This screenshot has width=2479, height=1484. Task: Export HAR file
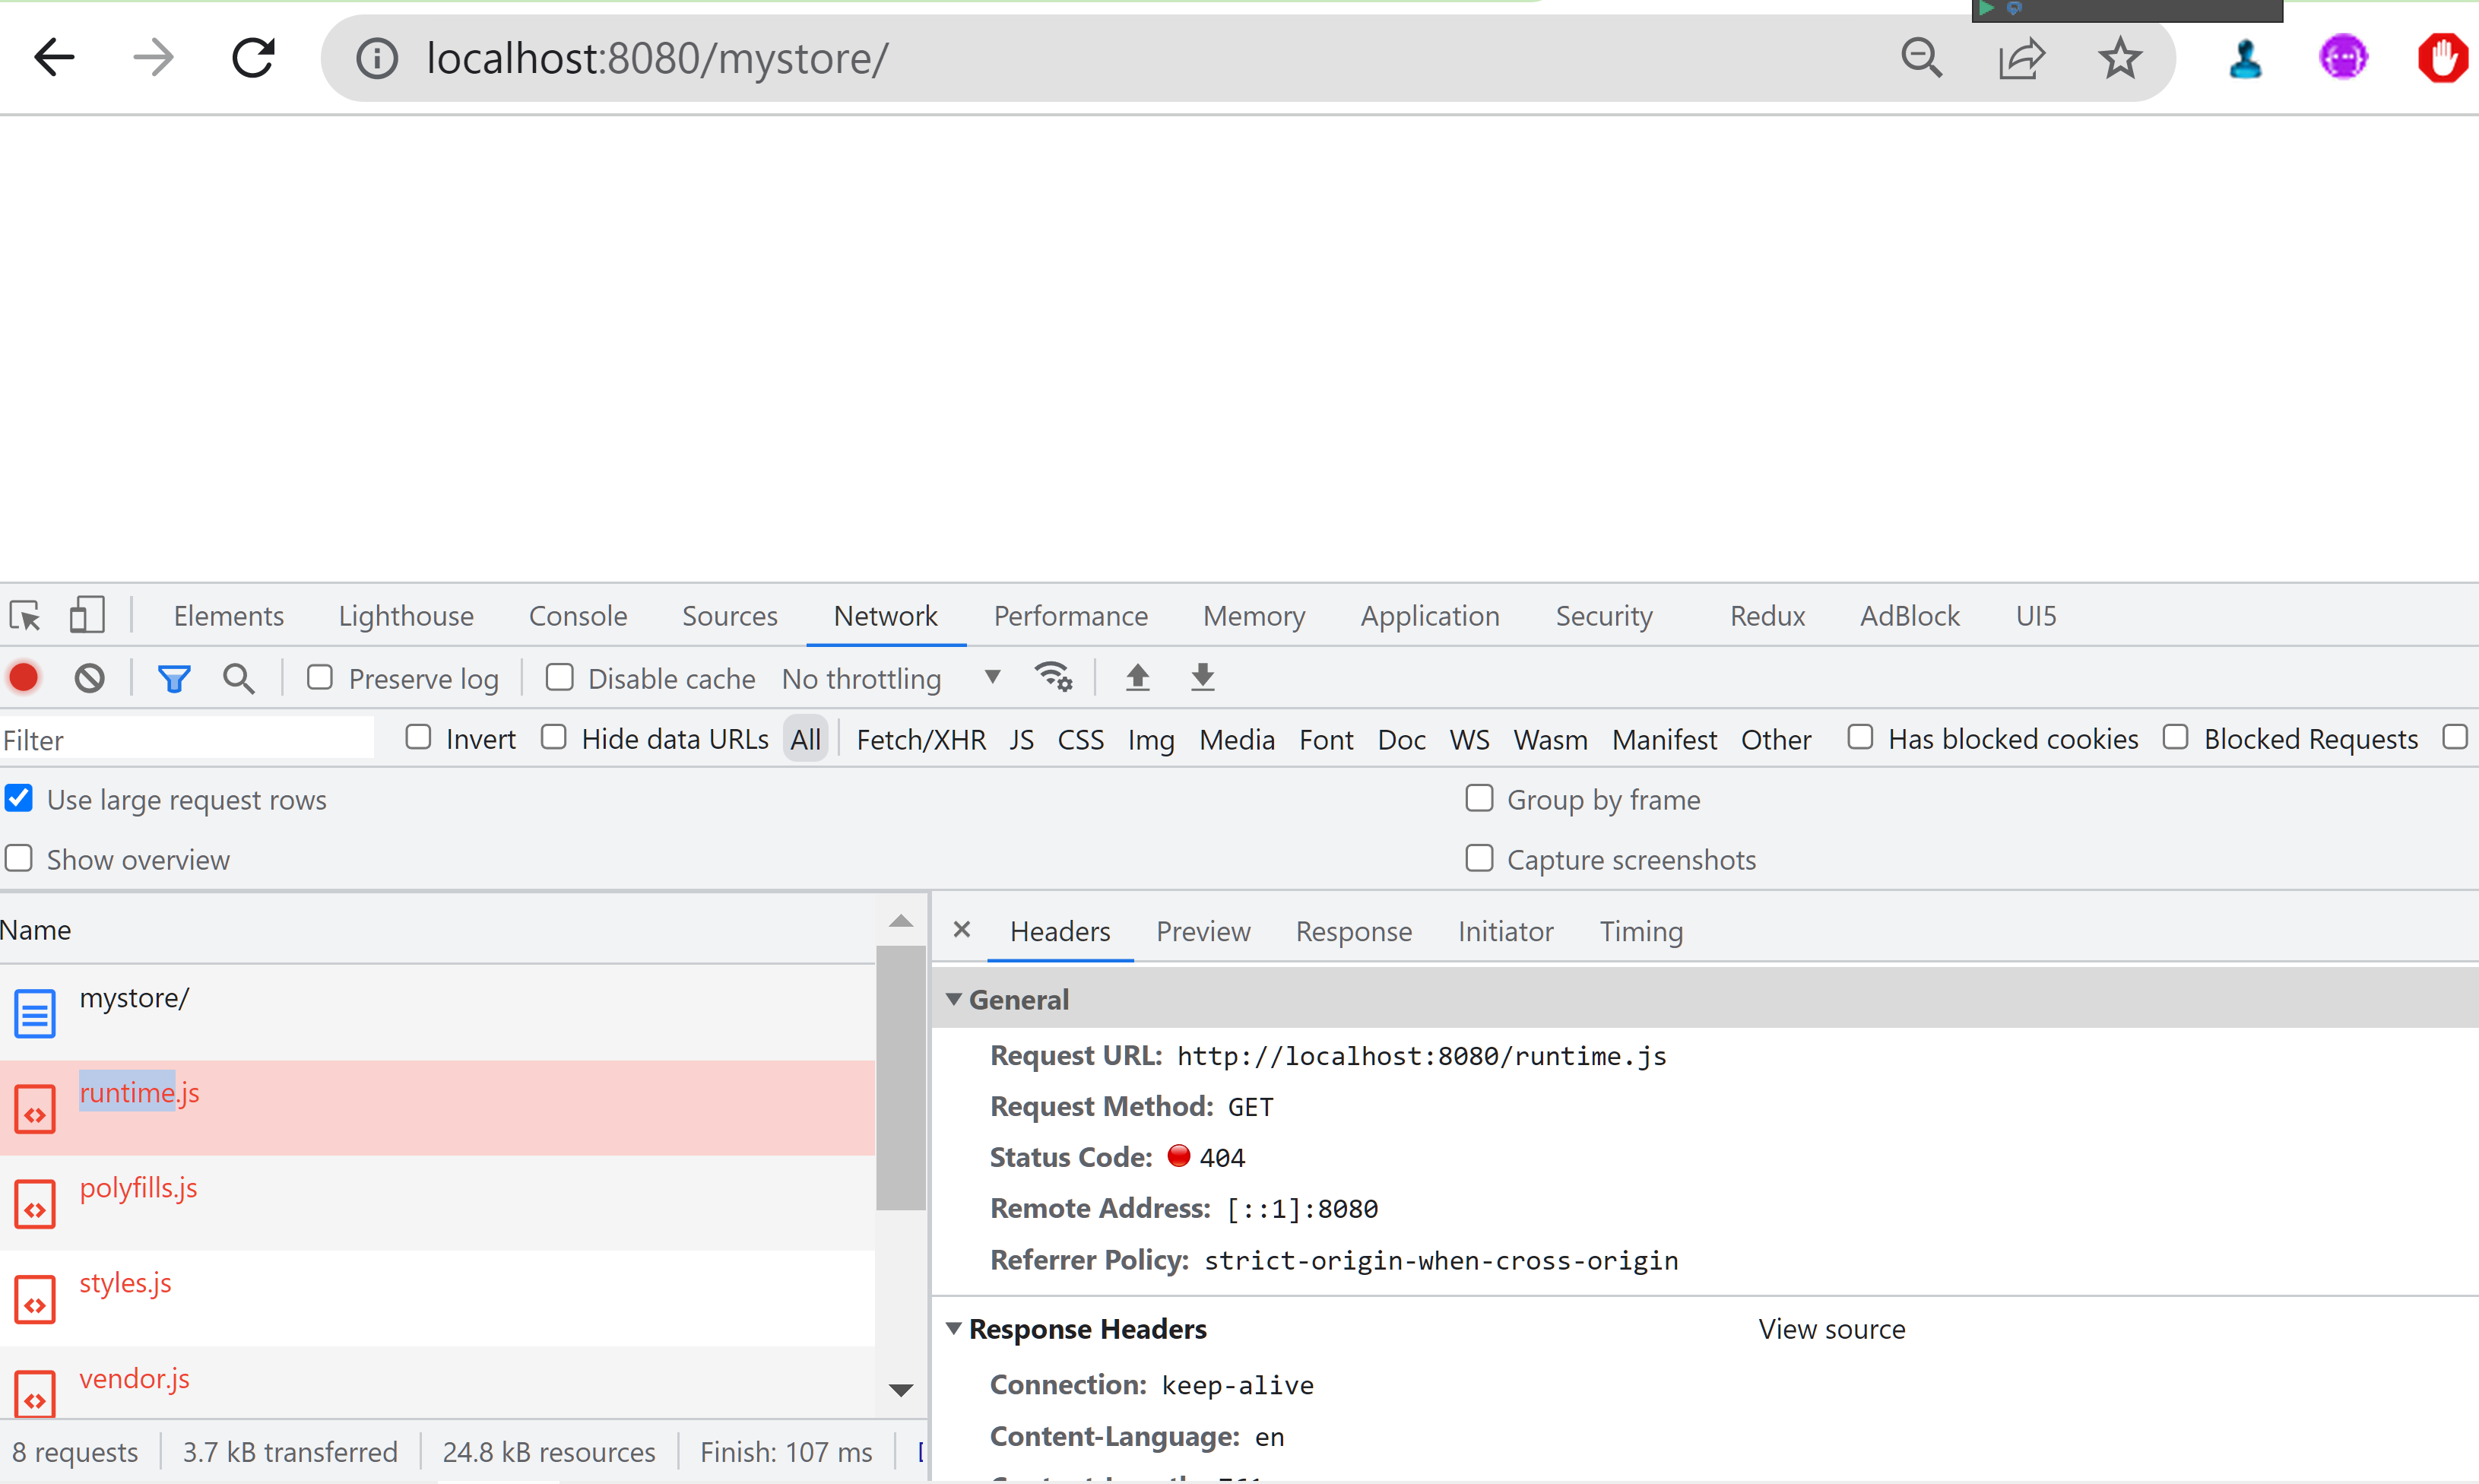point(1201,677)
